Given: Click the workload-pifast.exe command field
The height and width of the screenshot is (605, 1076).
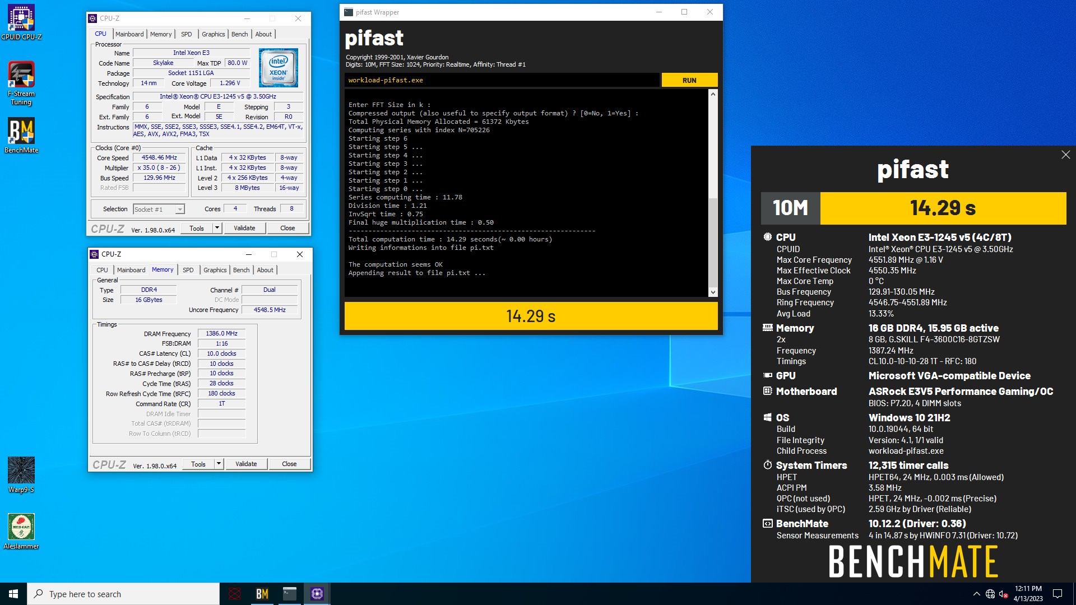Looking at the screenshot, I should click(502, 80).
